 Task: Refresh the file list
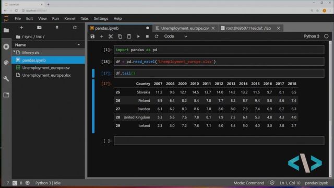point(75,28)
